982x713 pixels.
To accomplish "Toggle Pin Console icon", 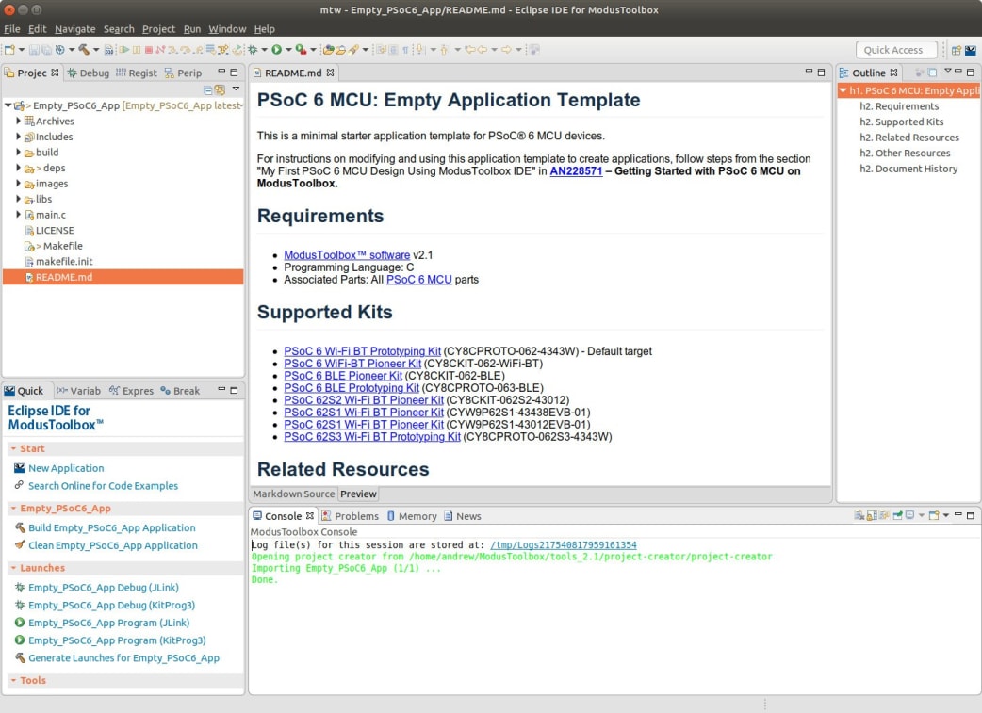I will tap(897, 516).
